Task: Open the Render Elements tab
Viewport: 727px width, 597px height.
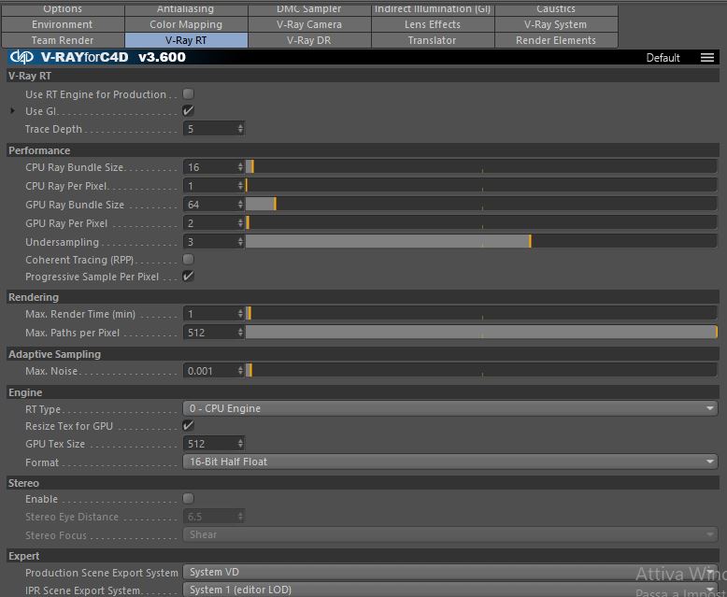Action: (x=556, y=40)
